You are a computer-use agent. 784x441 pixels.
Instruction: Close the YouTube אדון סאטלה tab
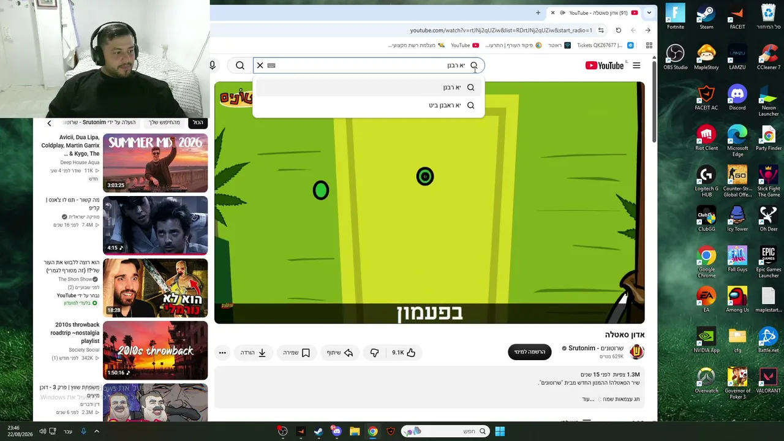coord(553,13)
